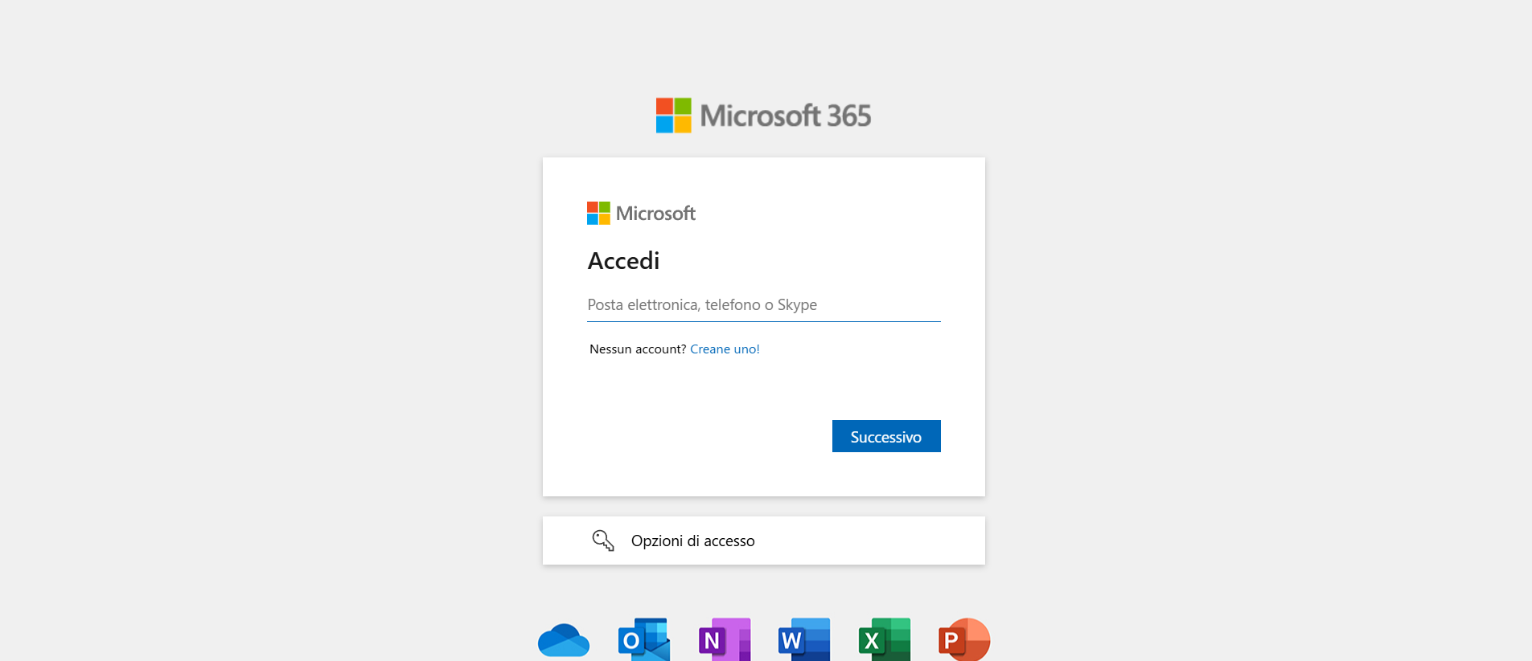
Task: Click the 'Microsoft' wordmark in the card
Action: coord(655,214)
